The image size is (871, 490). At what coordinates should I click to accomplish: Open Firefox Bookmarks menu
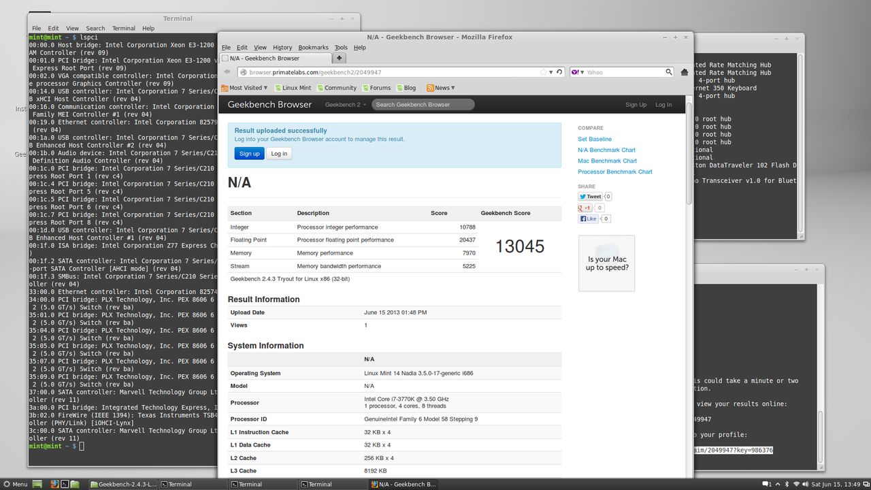pyautogui.click(x=313, y=48)
